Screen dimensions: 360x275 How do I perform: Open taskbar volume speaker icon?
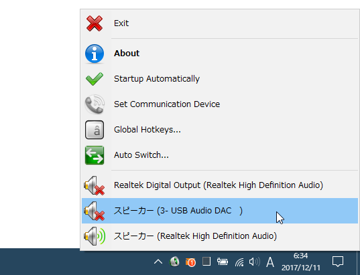(x=254, y=262)
